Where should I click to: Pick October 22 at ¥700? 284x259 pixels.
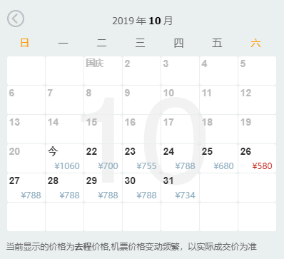103,158
